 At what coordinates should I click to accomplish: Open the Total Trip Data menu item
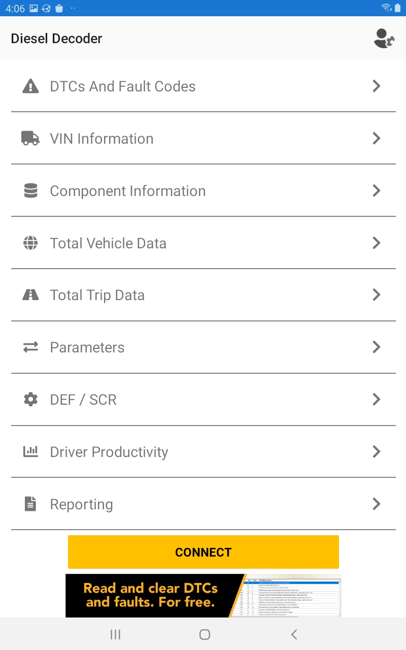click(203, 295)
